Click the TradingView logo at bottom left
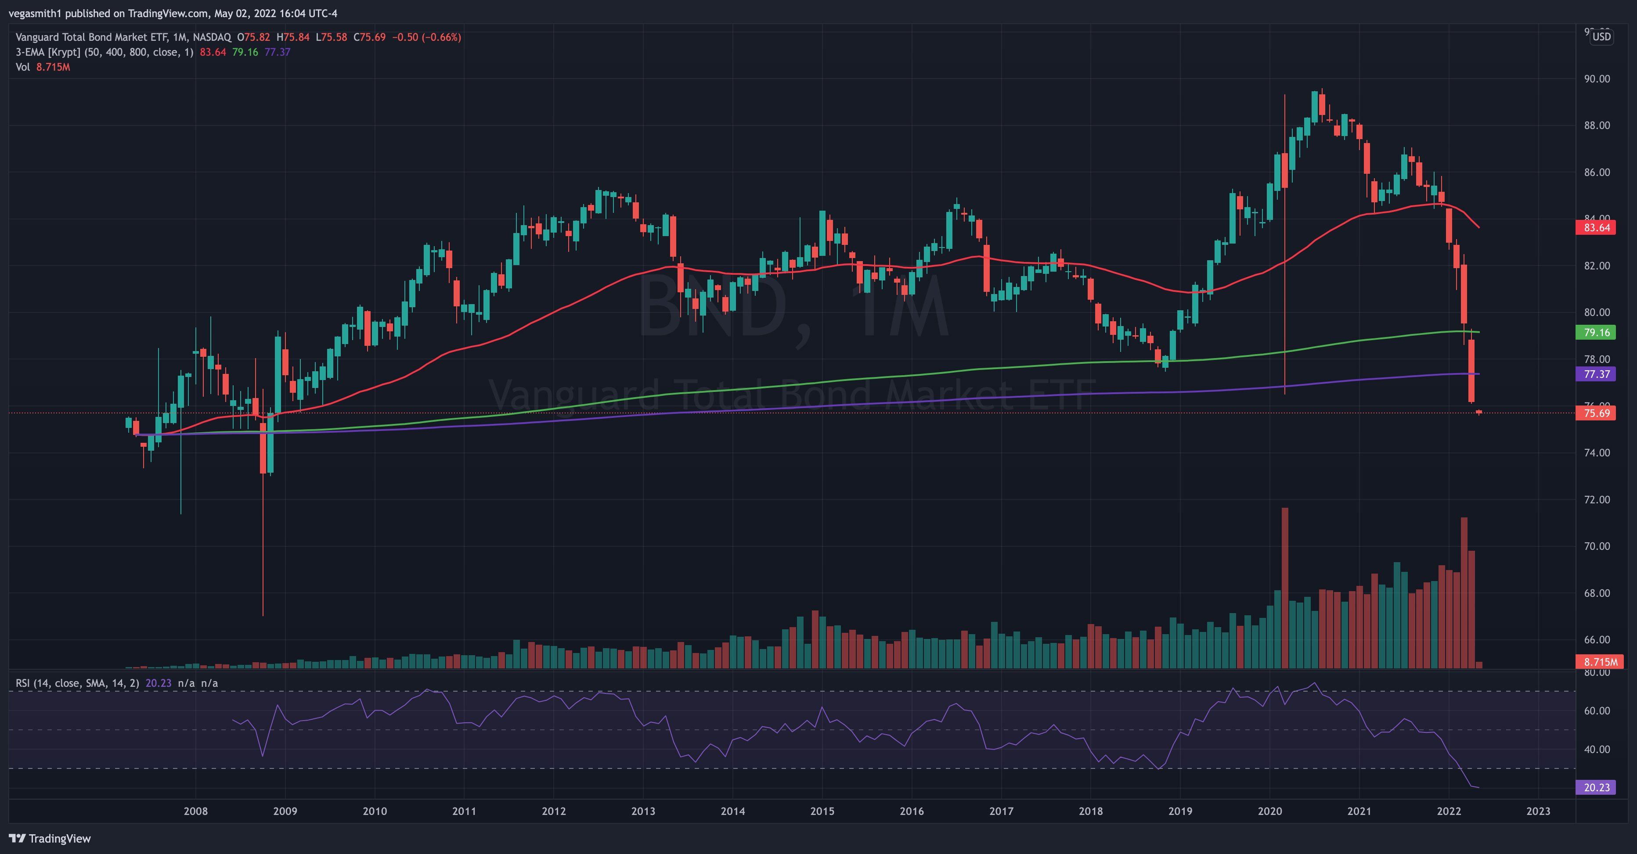 pyautogui.click(x=50, y=838)
